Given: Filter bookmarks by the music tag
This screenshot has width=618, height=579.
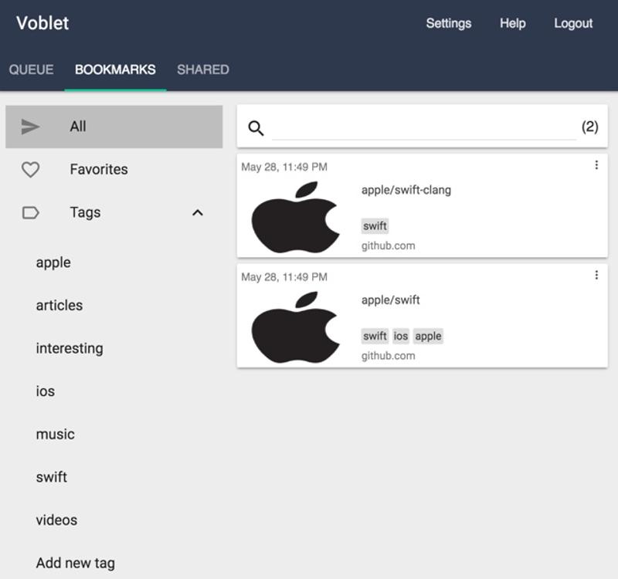Looking at the screenshot, I should tap(56, 434).
